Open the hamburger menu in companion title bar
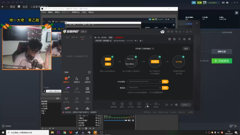The image size is (240, 135). [x=180, y=32]
